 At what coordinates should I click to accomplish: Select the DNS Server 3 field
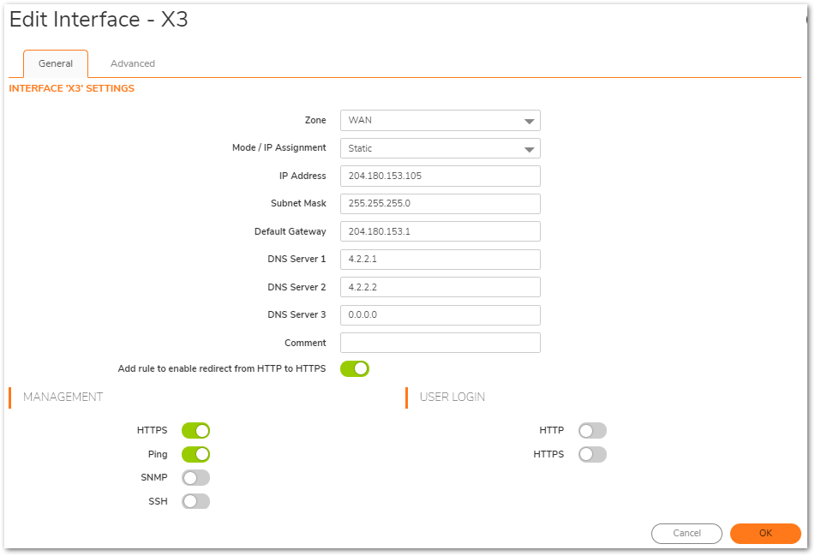pos(440,315)
